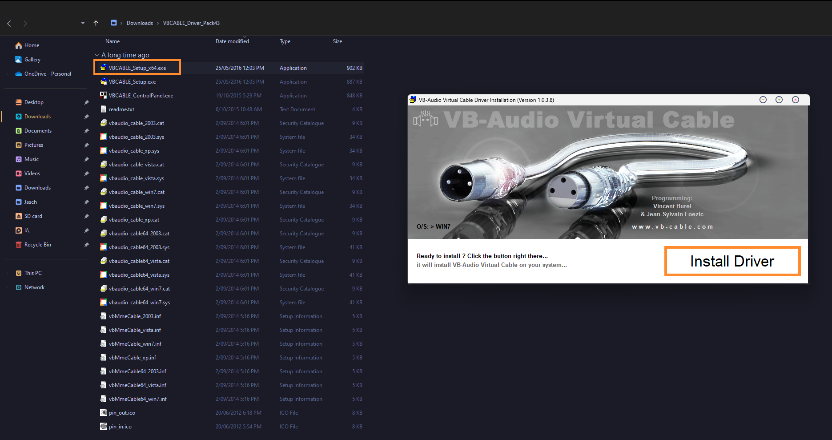The width and height of the screenshot is (832, 440).
Task: Click the pin icon beside Desktop
Action: (86, 102)
